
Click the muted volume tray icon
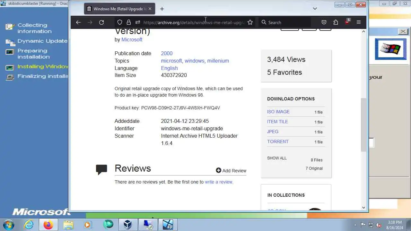[379, 225]
